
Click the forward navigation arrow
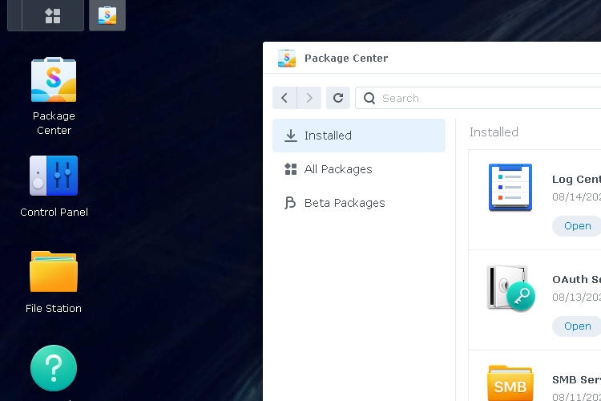point(309,98)
